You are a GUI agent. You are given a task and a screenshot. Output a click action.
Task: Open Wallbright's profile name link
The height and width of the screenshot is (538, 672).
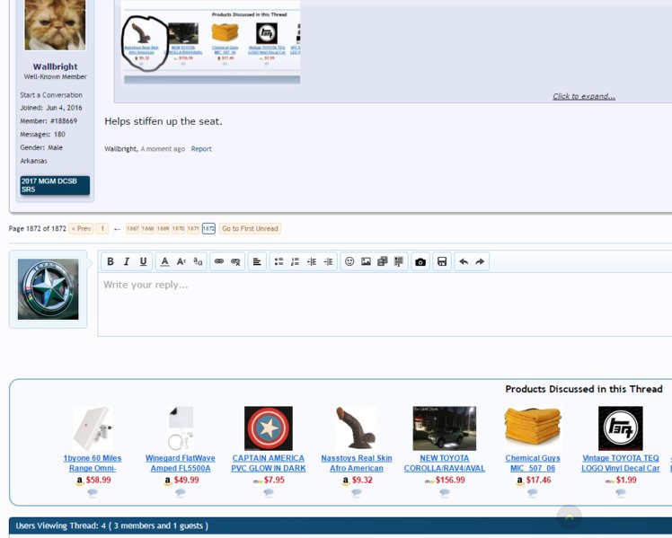(56, 66)
